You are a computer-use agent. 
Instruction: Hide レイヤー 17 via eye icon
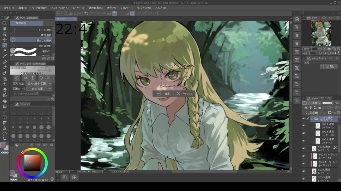304,164
